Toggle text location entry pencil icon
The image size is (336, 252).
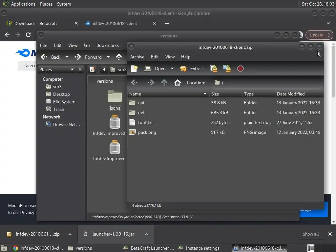(x=92, y=70)
